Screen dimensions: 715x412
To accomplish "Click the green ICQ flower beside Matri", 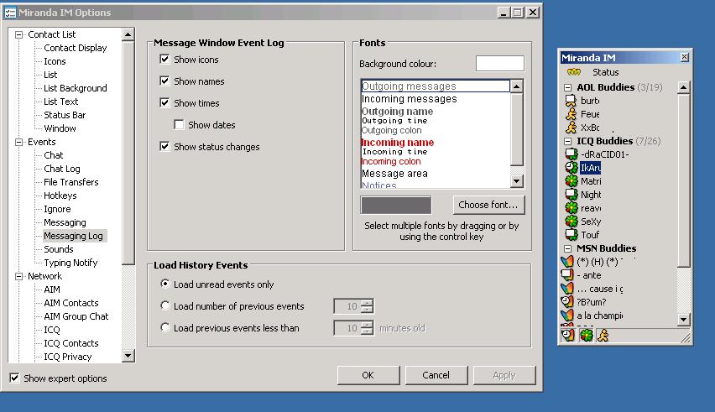I will point(571,181).
